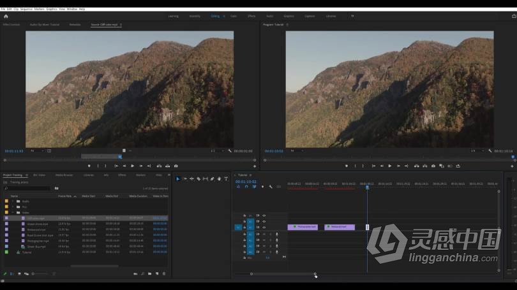Switch to Effect Controls tab
Viewport: 517px width, 290px height.
11,25
